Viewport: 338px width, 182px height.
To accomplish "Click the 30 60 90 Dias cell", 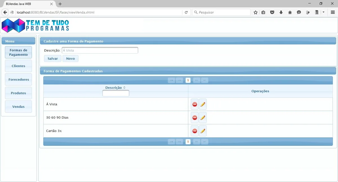I will coord(116,118).
